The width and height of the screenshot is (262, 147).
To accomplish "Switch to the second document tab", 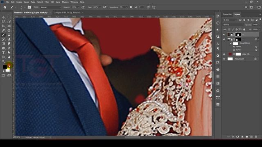I will (x=67, y=13).
